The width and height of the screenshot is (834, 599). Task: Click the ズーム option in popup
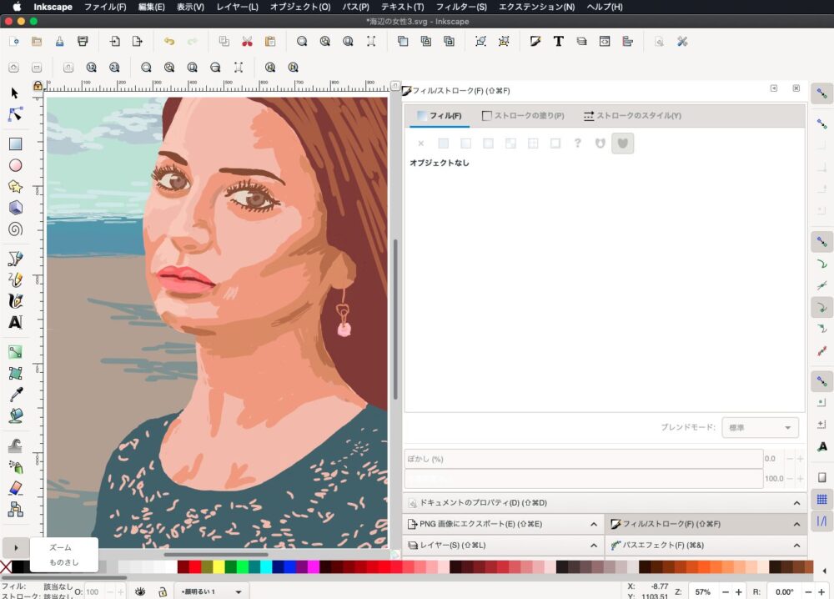click(60, 547)
